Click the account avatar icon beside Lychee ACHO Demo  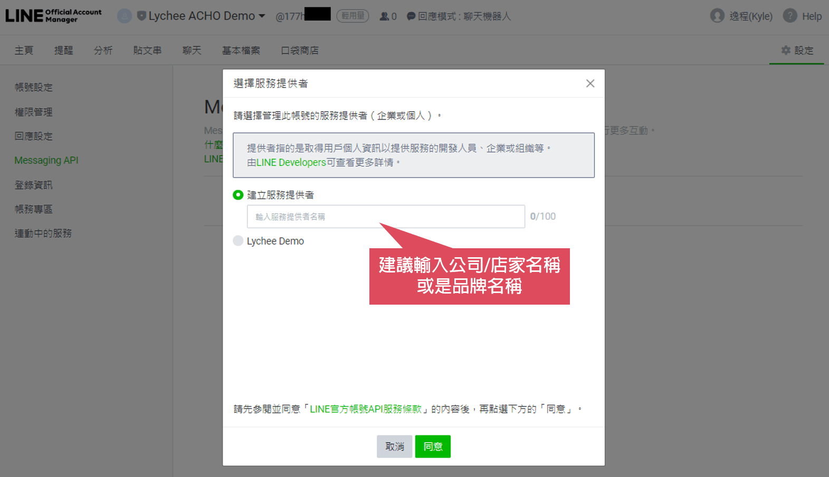125,16
